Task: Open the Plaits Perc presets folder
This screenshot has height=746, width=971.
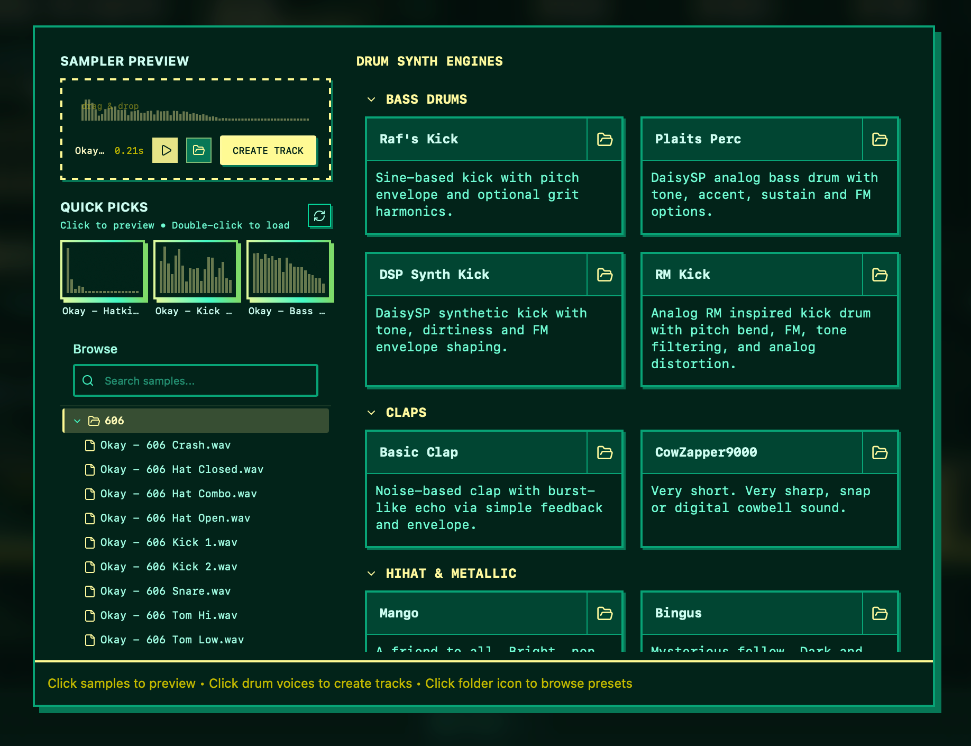Action: (880, 139)
